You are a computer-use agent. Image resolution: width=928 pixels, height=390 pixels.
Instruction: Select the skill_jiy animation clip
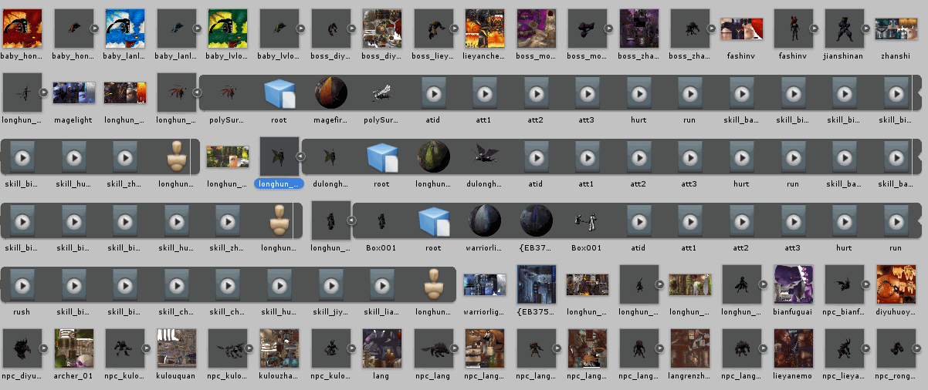[330, 285]
